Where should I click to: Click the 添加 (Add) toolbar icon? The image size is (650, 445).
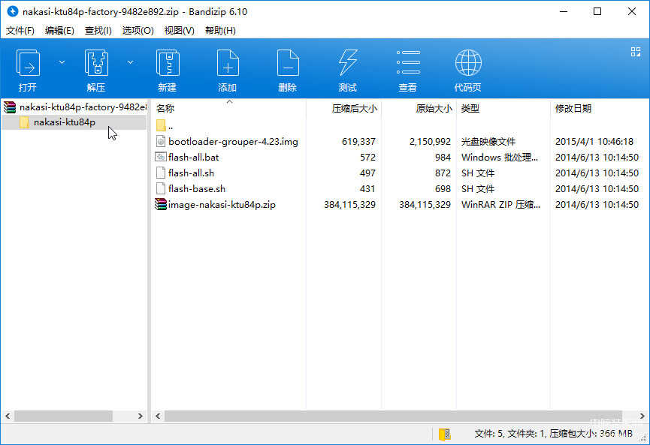point(228,63)
